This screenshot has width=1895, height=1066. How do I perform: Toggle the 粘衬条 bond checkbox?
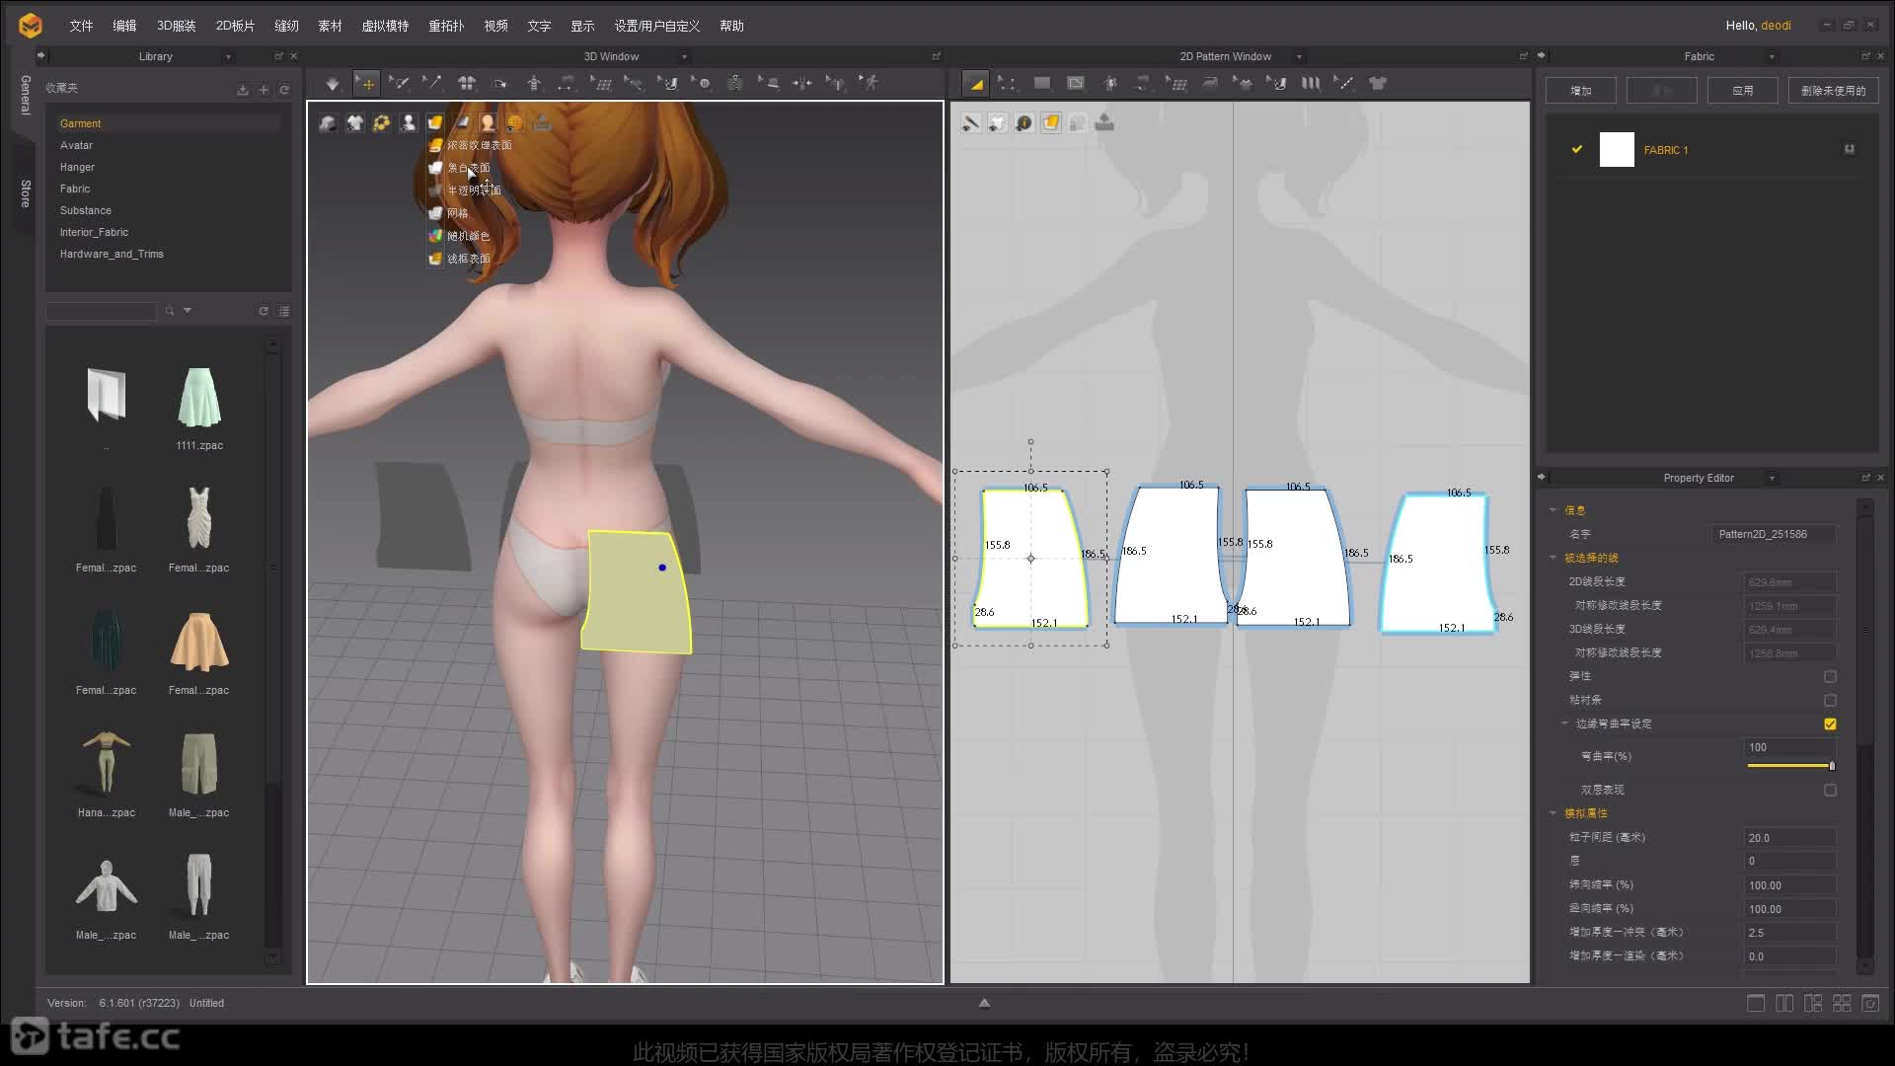[x=1830, y=700]
